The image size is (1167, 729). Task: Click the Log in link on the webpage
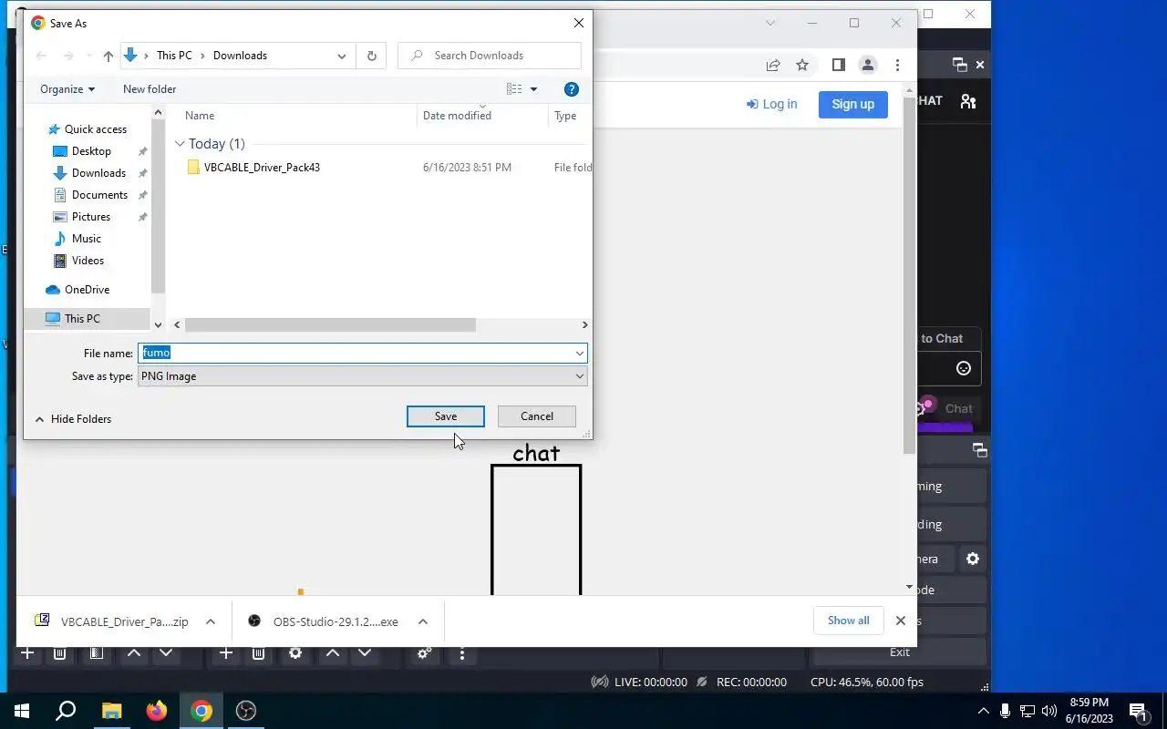(772, 104)
